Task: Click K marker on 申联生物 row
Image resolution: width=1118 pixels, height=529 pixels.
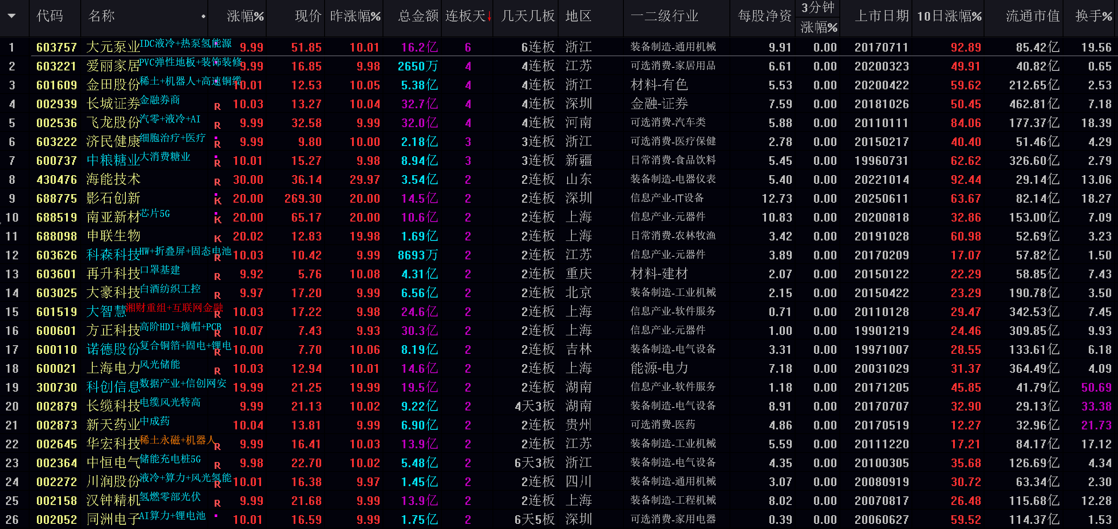Action: click(217, 239)
